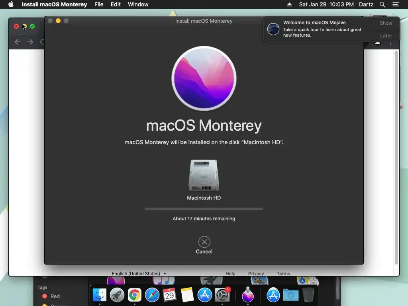Go back in the browser window
This screenshot has height=306, width=408.
click(x=18, y=42)
